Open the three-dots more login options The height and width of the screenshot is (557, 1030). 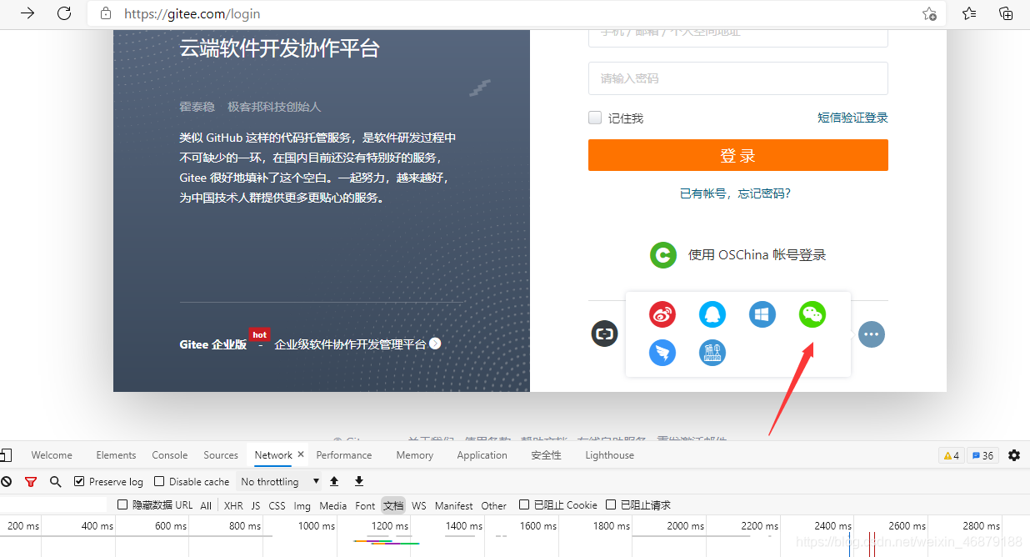click(x=872, y=334)
